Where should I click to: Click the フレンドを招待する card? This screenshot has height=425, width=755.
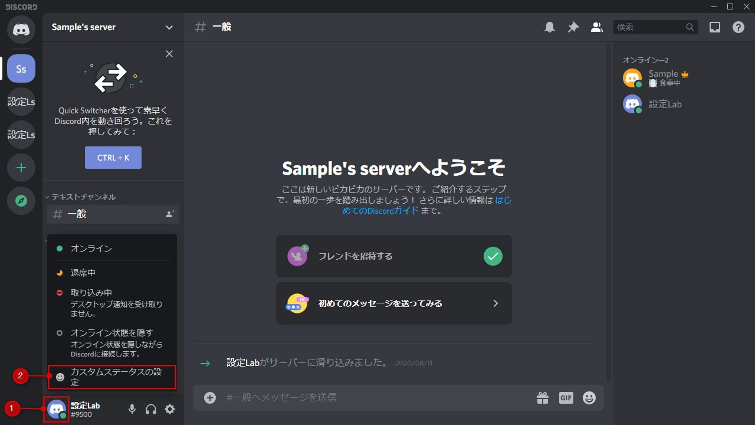point(394,256)
